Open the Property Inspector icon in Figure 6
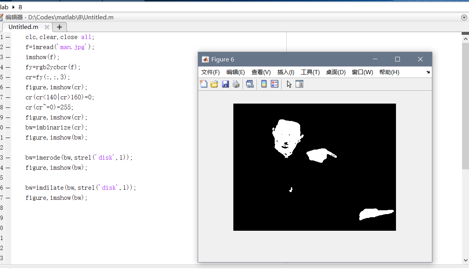 point(299,84)
